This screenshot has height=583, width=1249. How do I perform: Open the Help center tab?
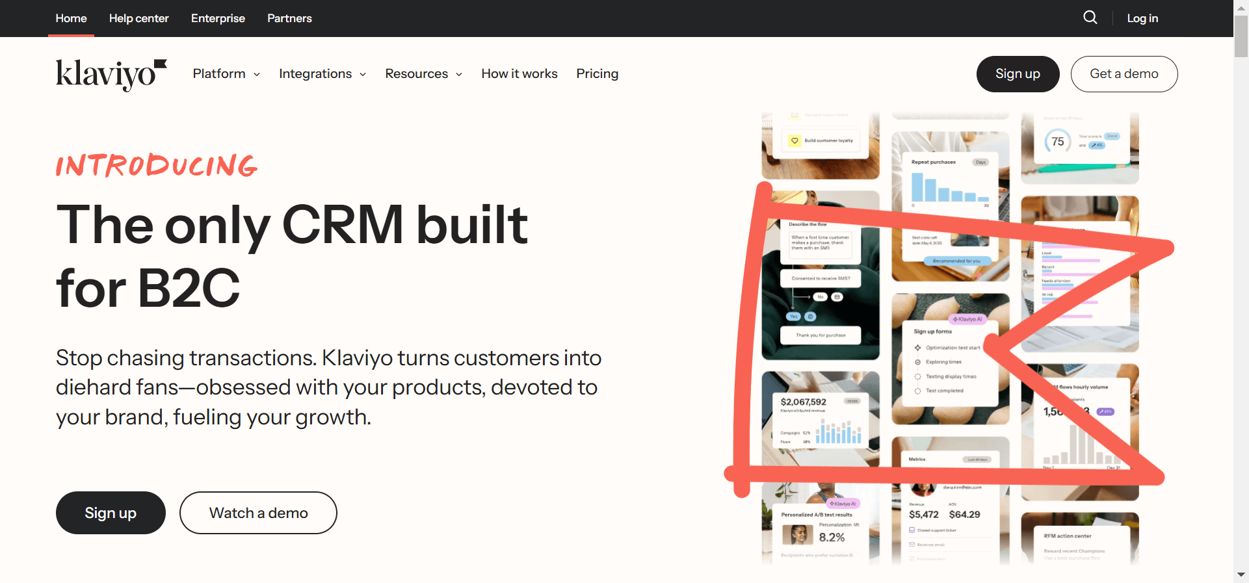[x=138, y=18]
